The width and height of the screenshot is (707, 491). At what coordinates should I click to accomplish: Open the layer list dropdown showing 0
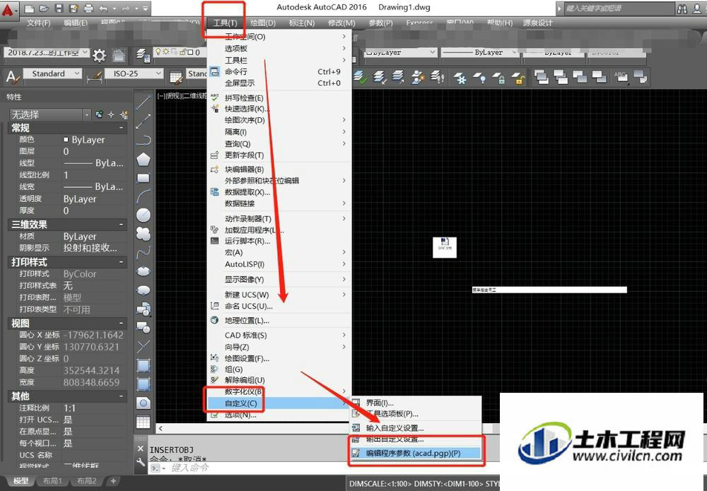[180, 53]
